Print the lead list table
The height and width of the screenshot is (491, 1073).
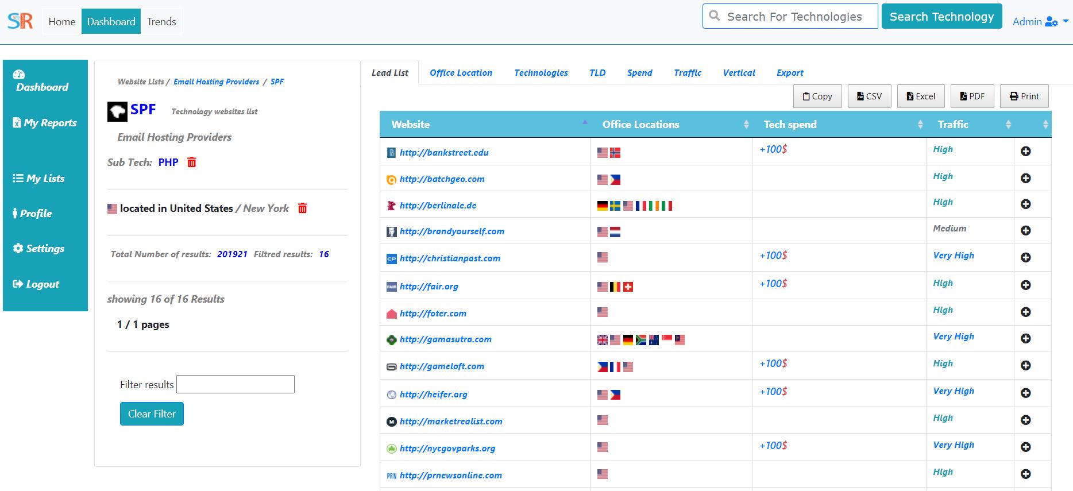click(x=1024, y=96)
